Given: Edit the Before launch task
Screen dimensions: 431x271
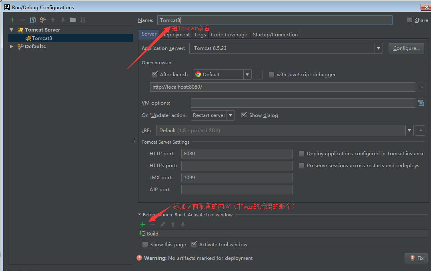Looking at the screenshot, I should click(x=163, y=224).
